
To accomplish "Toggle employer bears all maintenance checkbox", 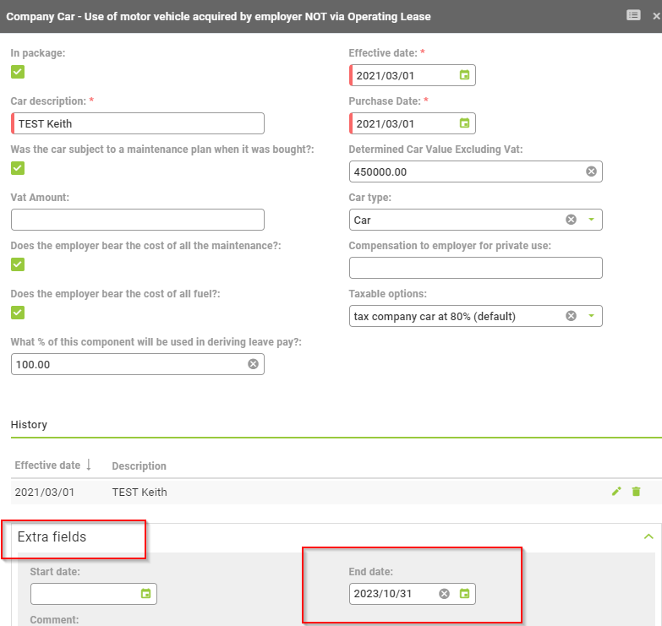I will tap(18, 264).
